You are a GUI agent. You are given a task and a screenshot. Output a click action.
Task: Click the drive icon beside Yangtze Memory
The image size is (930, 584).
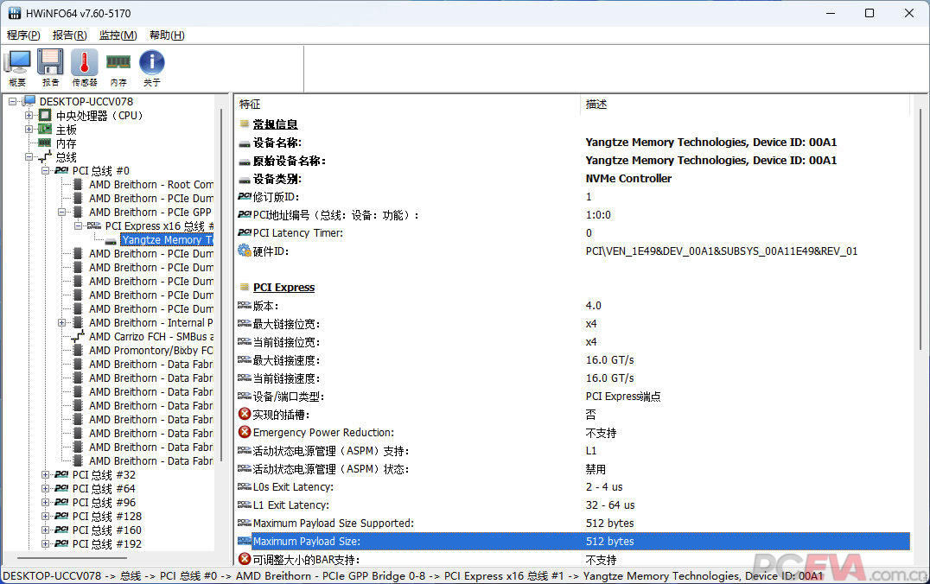tap(111, 241)
